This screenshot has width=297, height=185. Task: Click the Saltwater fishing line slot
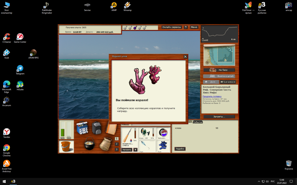coord(163,133)
